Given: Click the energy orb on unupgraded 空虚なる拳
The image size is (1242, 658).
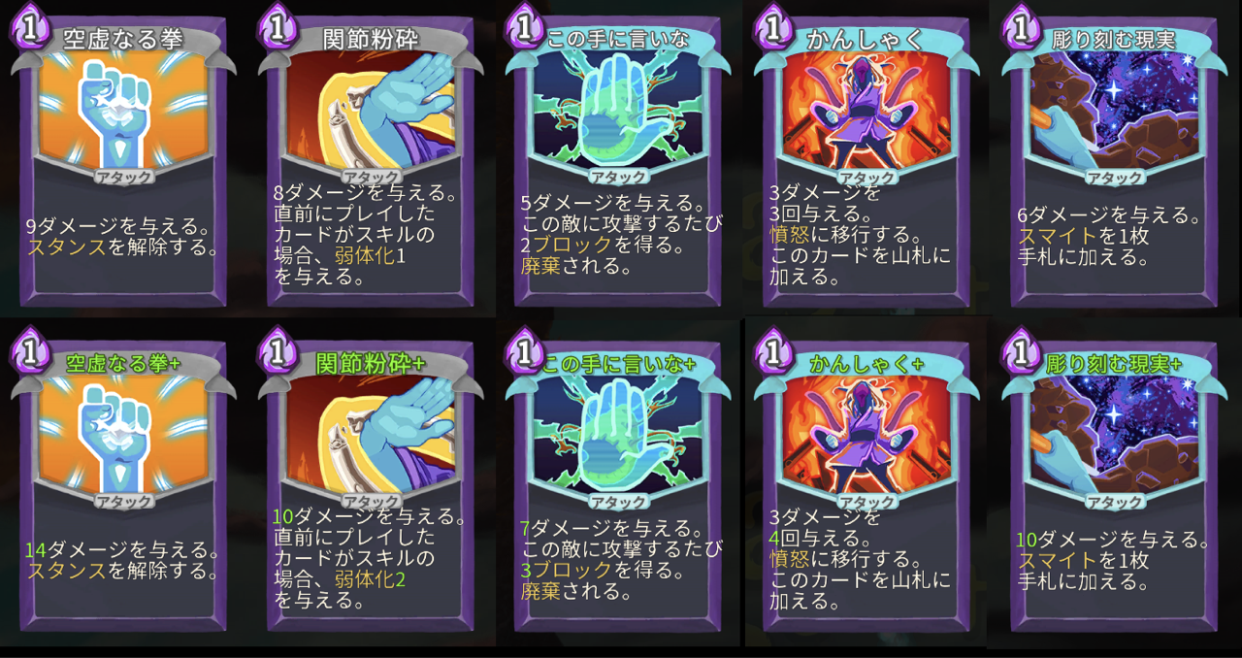Looking at the screenshot, I should pos(32,26).
